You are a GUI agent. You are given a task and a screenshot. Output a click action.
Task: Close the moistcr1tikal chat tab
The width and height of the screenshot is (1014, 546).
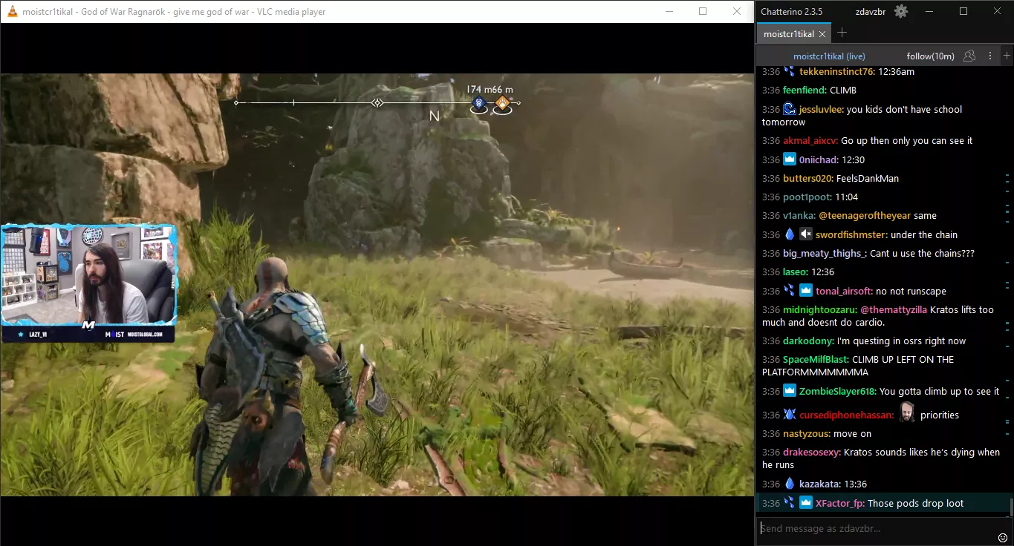(x=822, y=33)
